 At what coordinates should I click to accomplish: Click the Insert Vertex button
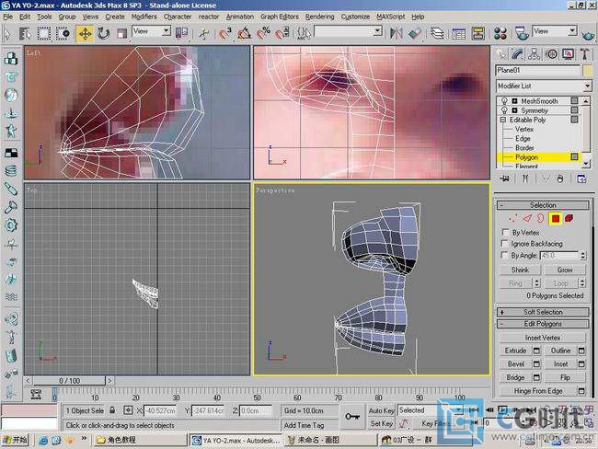point(542,338)
